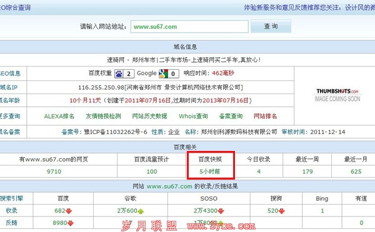Click domain age 10个月11天 text

(x=86, y=100)
